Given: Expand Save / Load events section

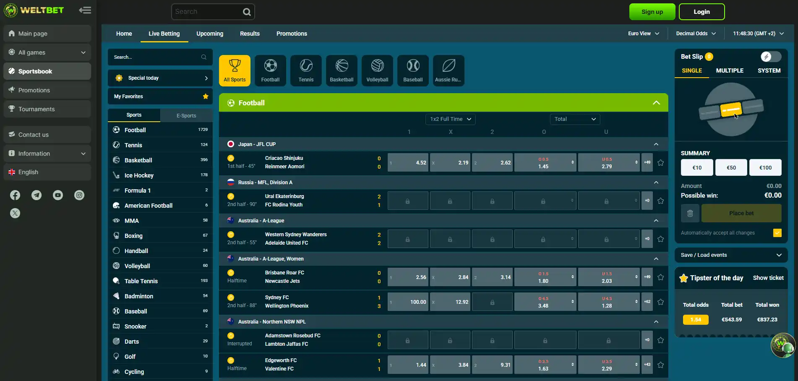Looking at the screenshot, I should click(x=731, y=255).
